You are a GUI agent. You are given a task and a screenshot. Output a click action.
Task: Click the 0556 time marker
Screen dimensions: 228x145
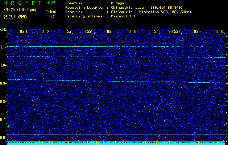(132, 32)
